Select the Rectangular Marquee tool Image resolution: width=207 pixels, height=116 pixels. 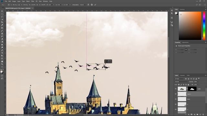(x=2, y=14)
